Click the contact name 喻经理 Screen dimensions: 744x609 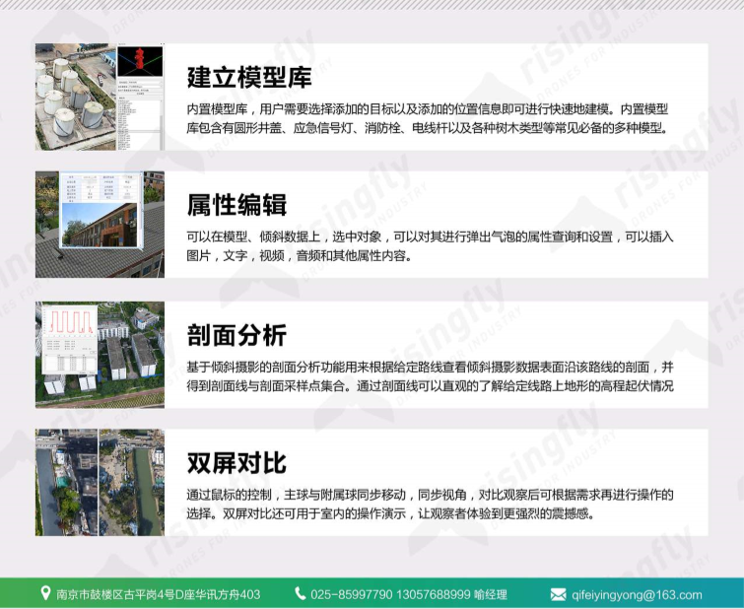tap(491, 594)
